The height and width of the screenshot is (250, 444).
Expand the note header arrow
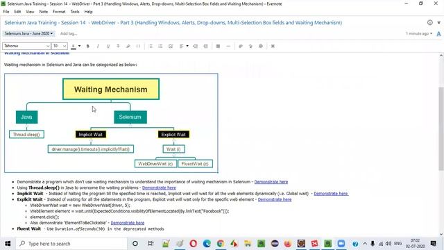coord(439,22)
